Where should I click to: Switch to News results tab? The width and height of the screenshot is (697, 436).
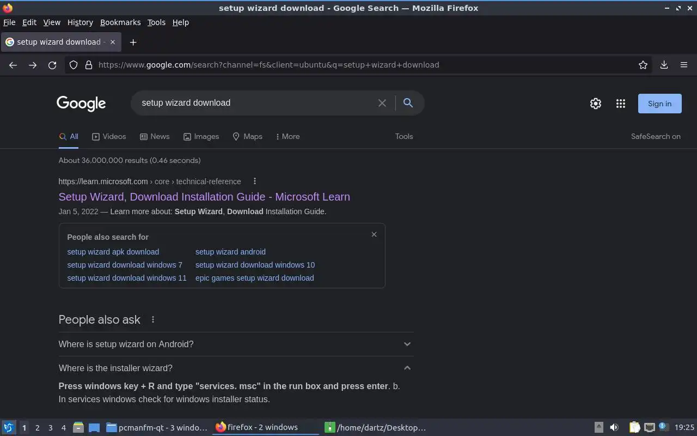(x=155, y=136)
